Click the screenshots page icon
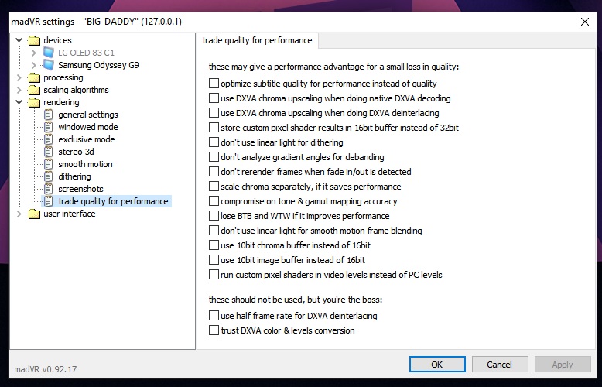Image resolution: width=602 pixels, height=387 pixels. (x=49, y=189)
